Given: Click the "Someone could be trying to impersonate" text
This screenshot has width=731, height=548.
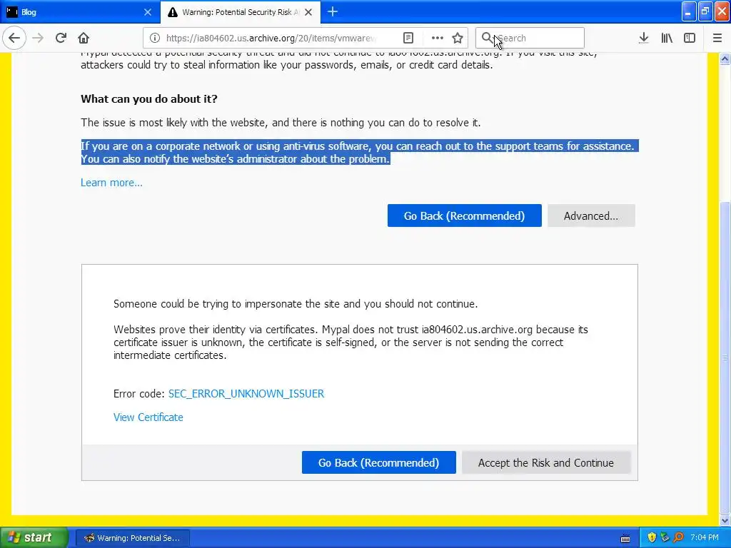Looking at the screenshot, I should pyautogui.click(x=296, y=304).
